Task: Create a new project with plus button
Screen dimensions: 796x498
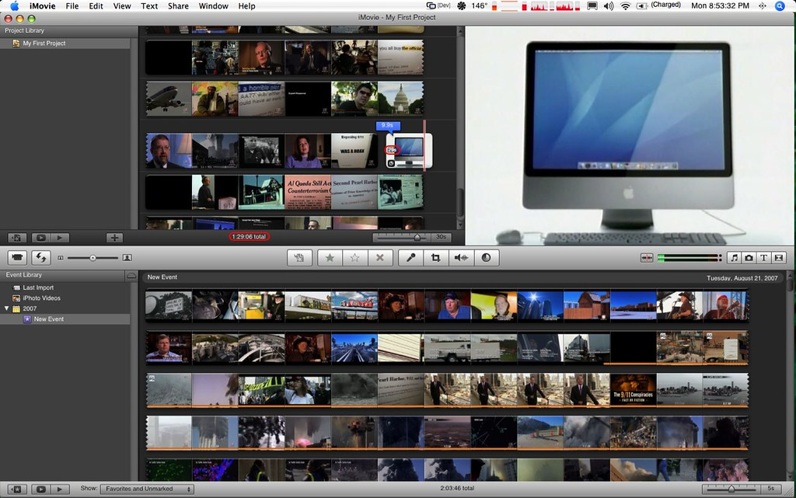Action: click(114, 237)
